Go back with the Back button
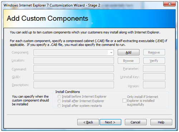This screenshot has width=179, height=132. click(x=88, y=122)
